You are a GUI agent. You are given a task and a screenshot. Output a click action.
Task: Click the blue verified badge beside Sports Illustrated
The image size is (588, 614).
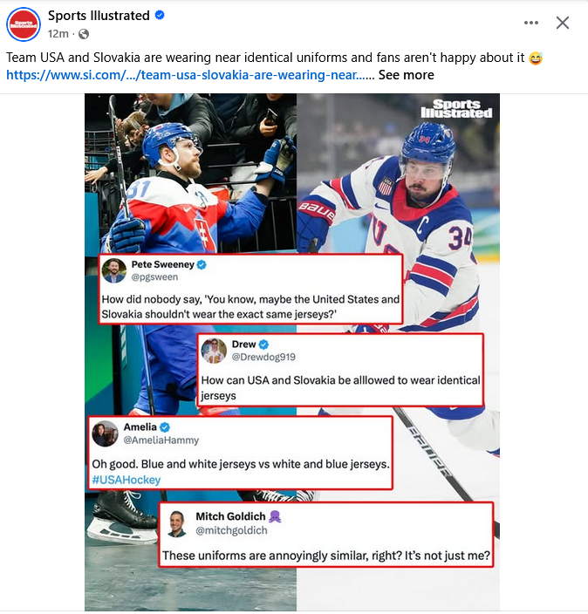click(x=160, y=16)
